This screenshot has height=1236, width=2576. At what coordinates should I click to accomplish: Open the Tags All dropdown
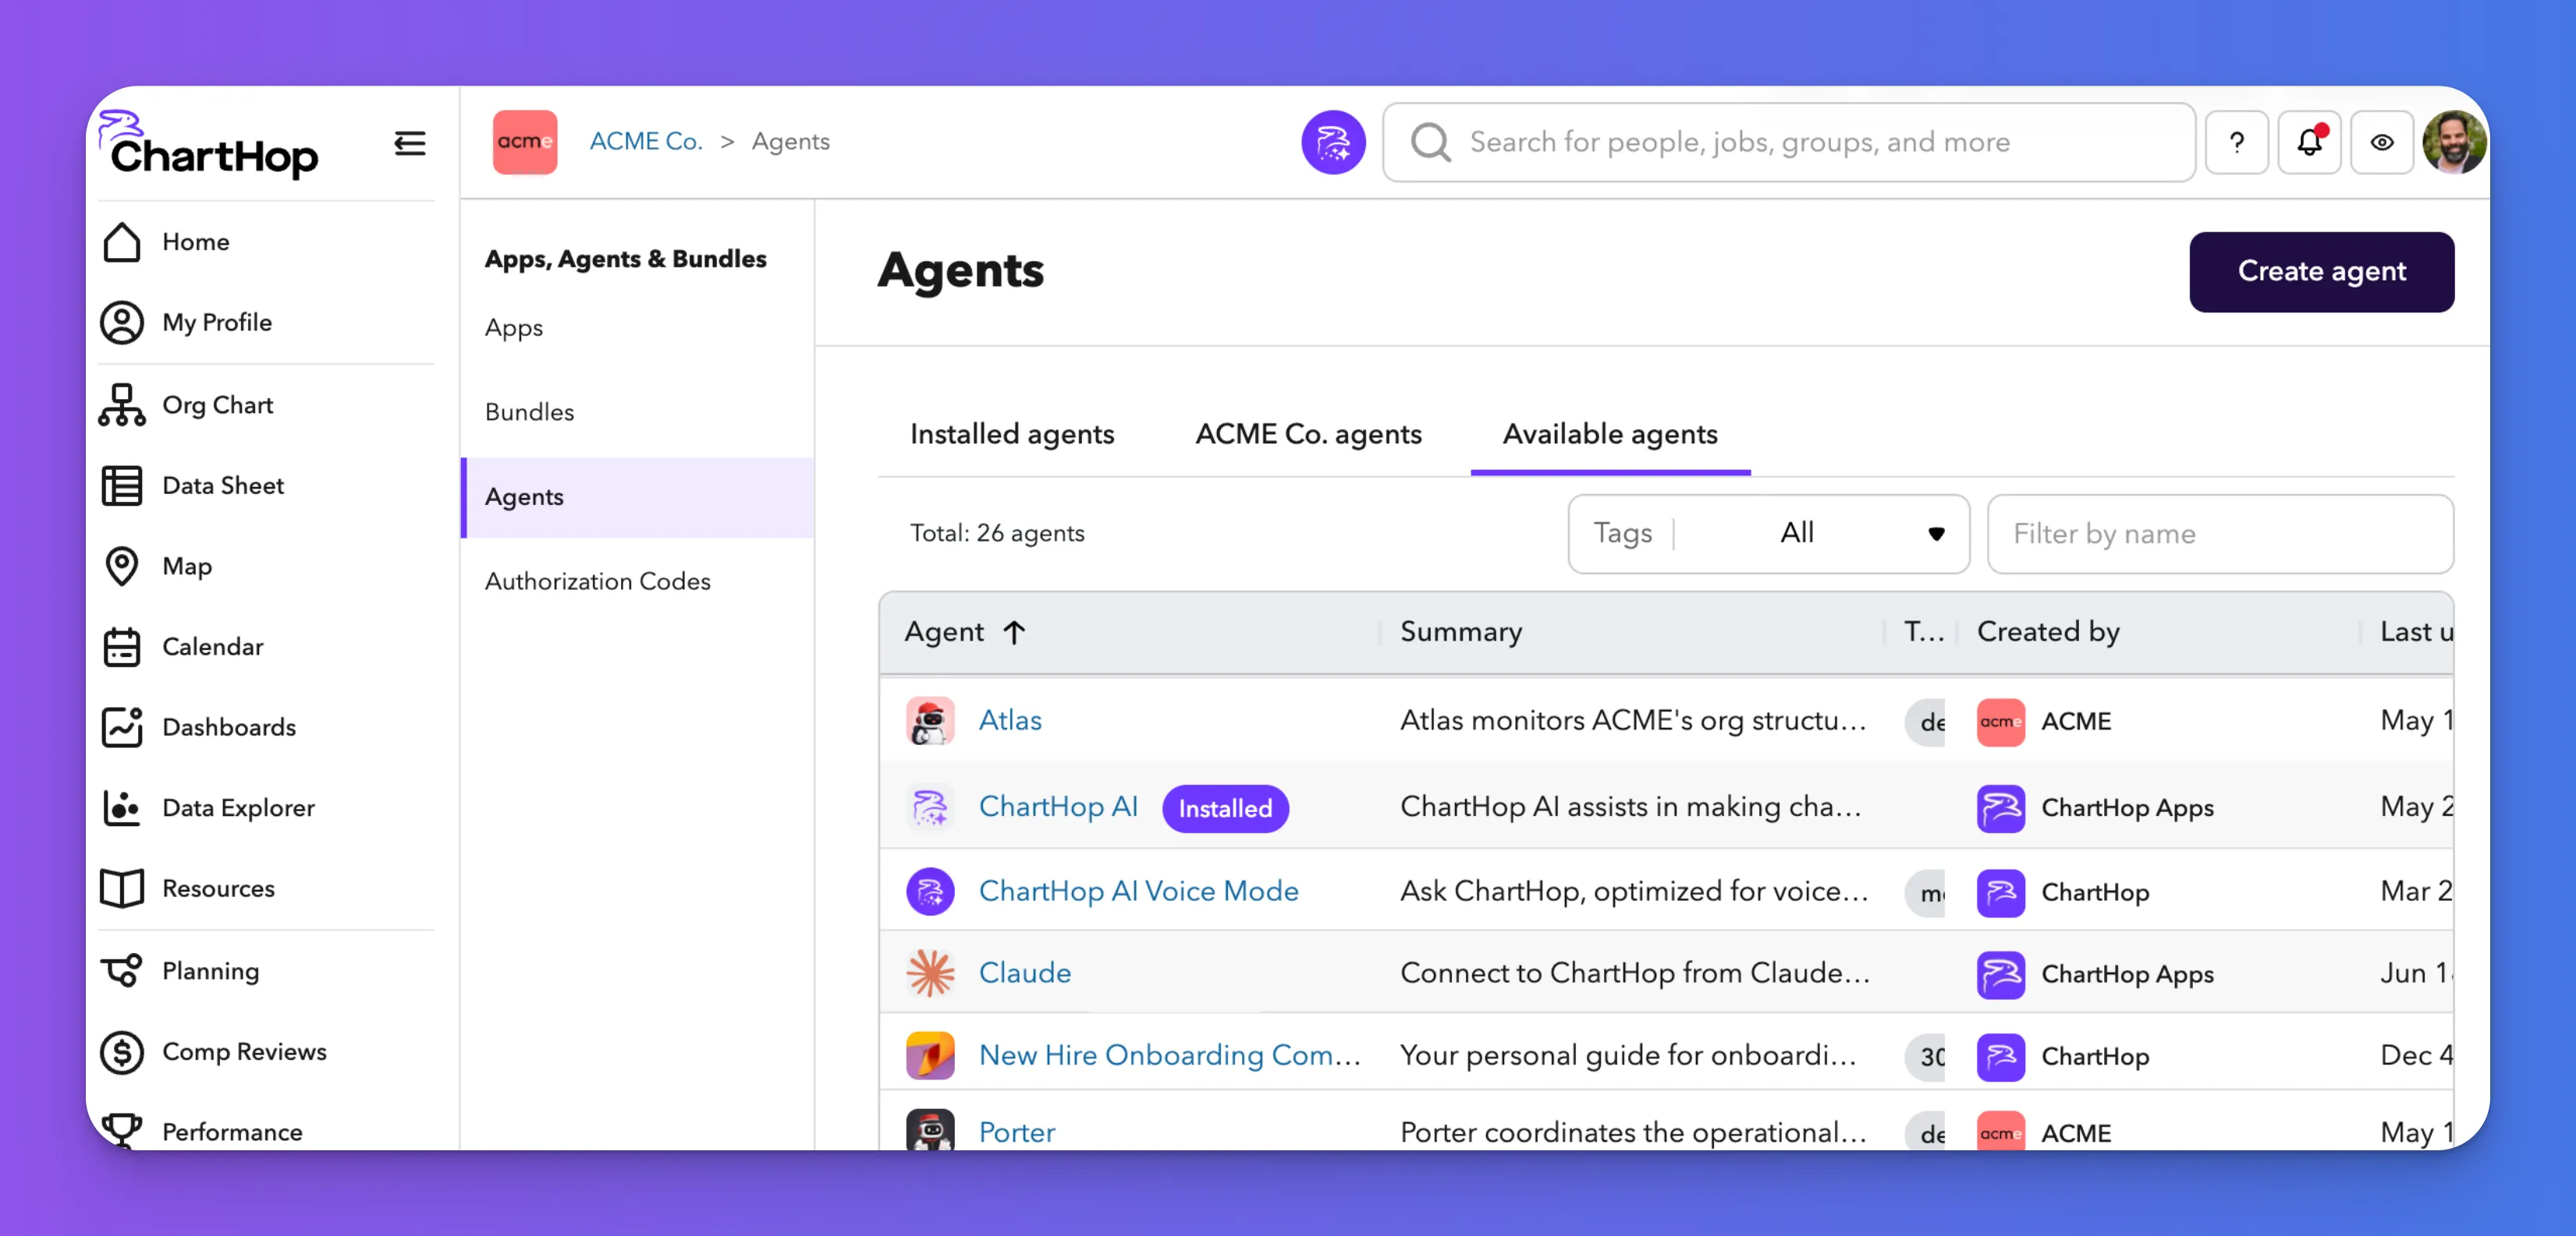tap(1768, 534)
